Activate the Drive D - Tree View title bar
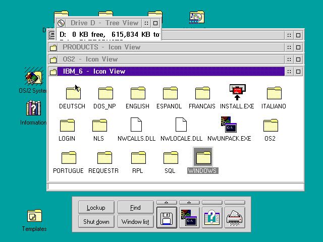The height and width of the screenshot is (242, 323). (103, 23)
